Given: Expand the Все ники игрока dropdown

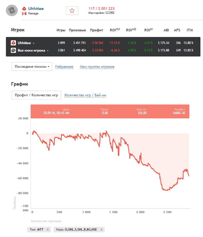Looking at the screenshot, I should point(48,51).
